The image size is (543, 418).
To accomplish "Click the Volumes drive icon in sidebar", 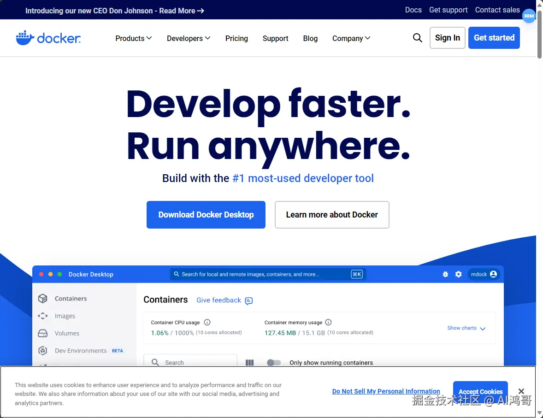I will [42, 333].
